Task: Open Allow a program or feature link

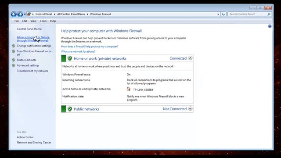Action: tap(33, 39)
